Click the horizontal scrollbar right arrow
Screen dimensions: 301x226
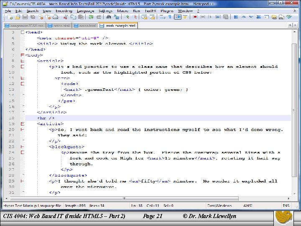288,198
